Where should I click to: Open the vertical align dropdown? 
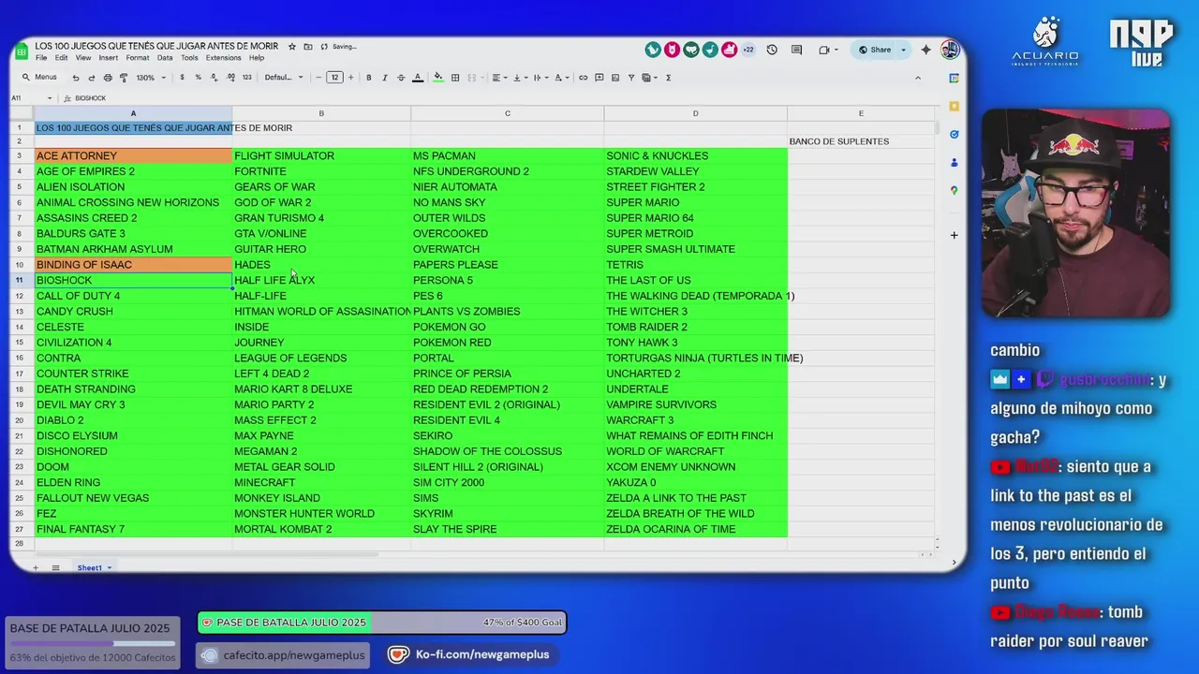519,78
